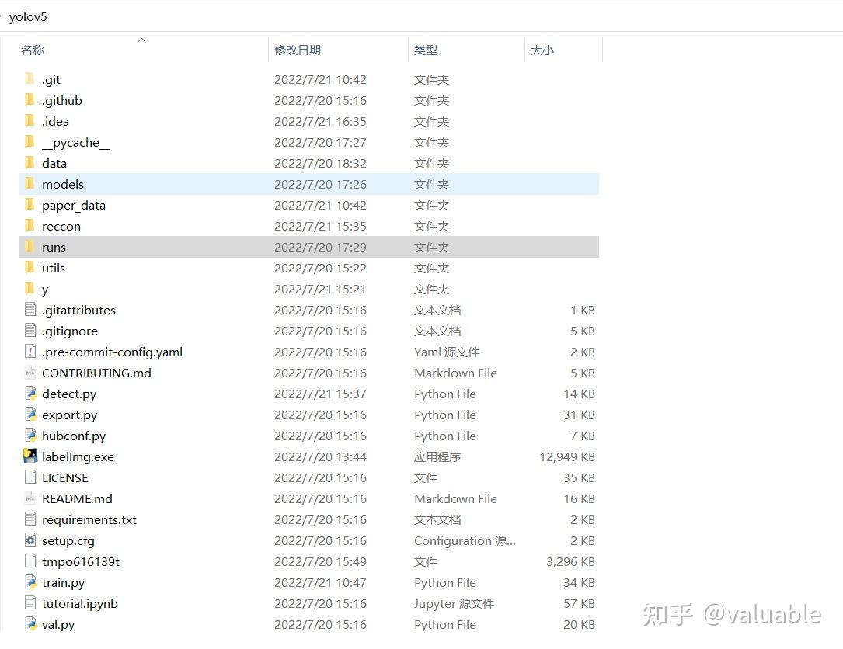Click the train.py Python icon
Viewport: 843px width, 649px height.
(30, 581)
